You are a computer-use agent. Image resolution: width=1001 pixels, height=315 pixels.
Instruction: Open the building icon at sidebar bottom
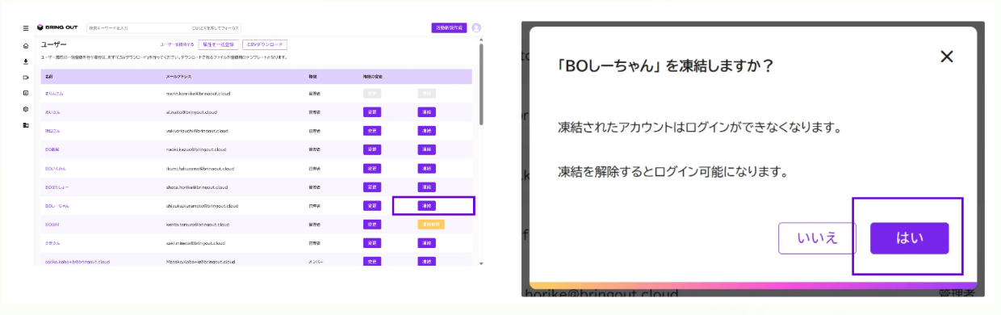point(26,125)
